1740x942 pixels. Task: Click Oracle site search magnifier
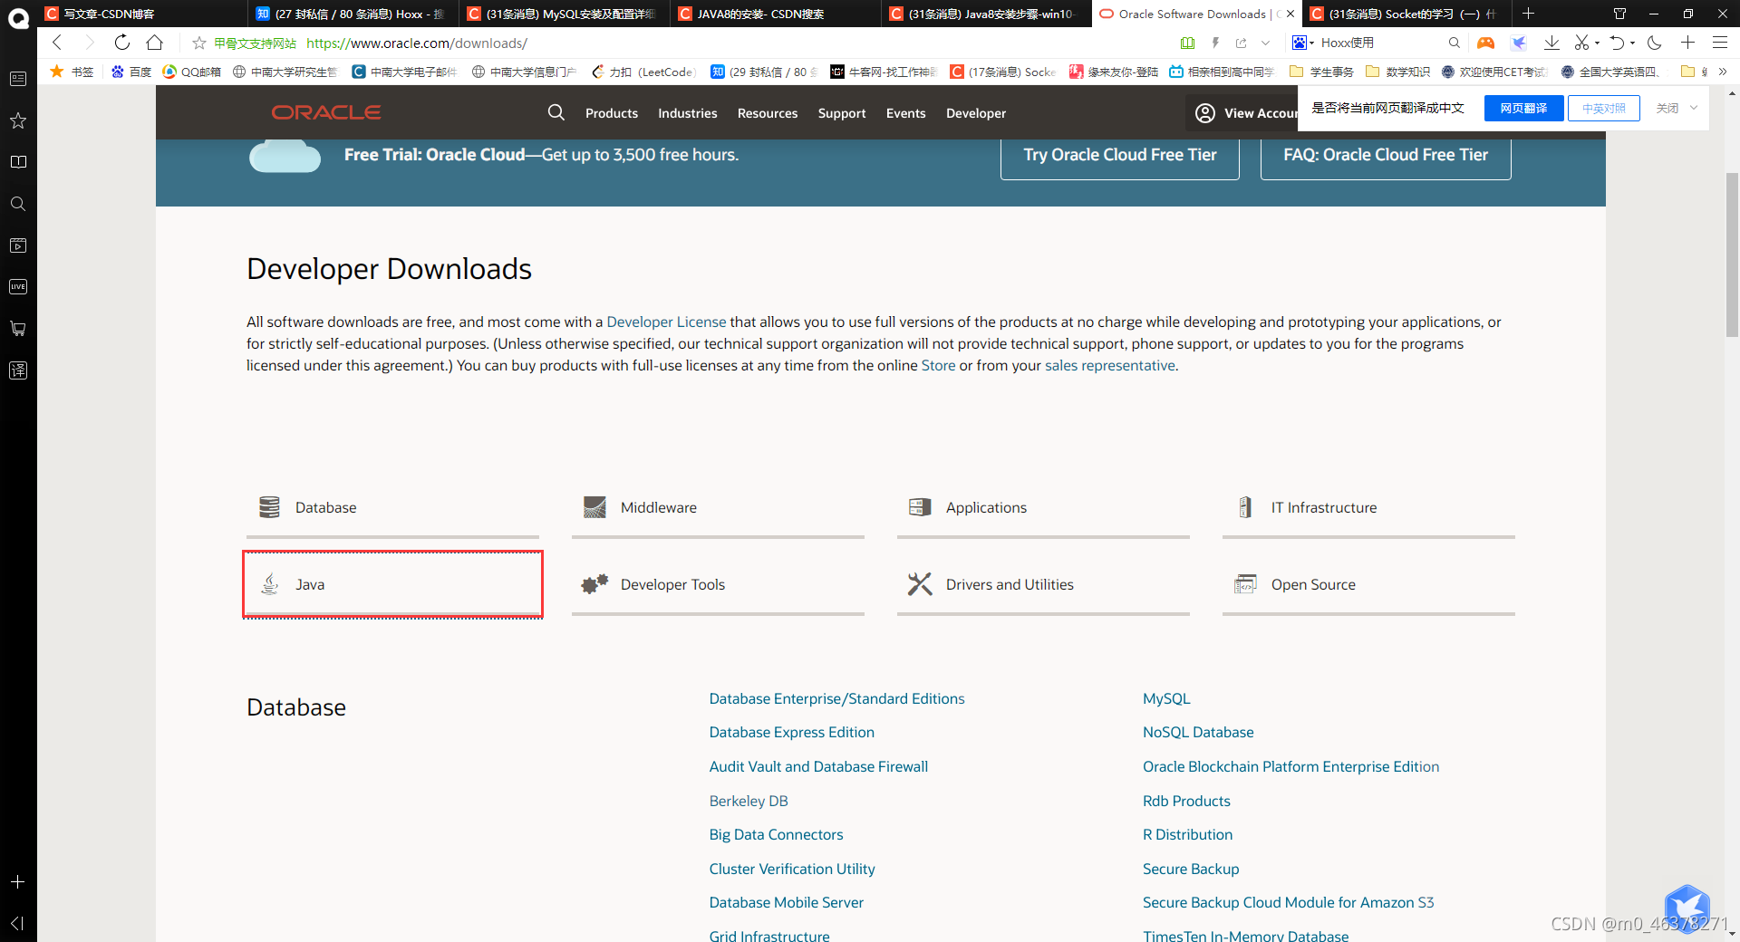coord(556,112)
